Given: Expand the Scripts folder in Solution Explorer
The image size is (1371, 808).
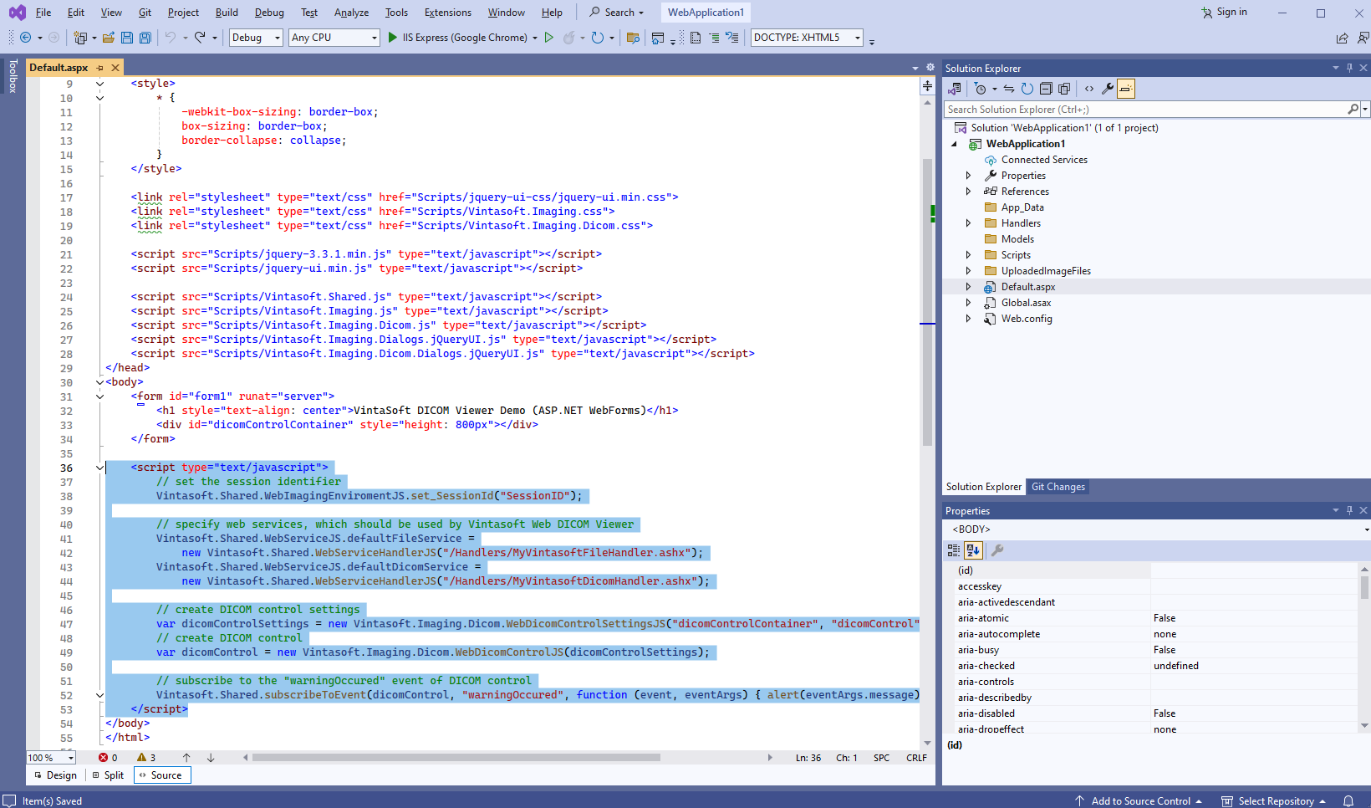Looking at the screenshot, I should pyautogui.click(x=968, y=255).
